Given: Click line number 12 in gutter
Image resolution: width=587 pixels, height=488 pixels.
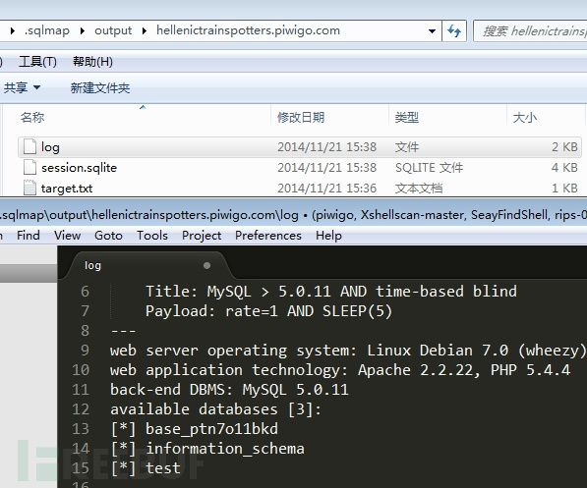Looking at the screenshot, I should coord(81,409).
